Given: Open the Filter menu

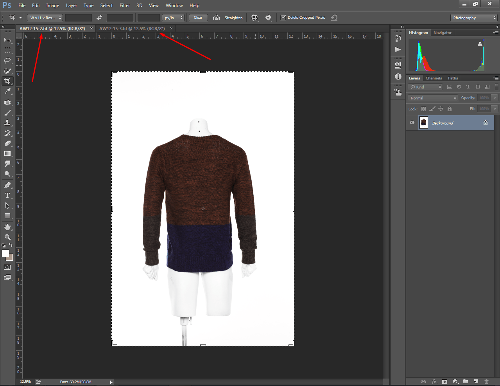Looking at the screenshot, I should tap(125, 5).
